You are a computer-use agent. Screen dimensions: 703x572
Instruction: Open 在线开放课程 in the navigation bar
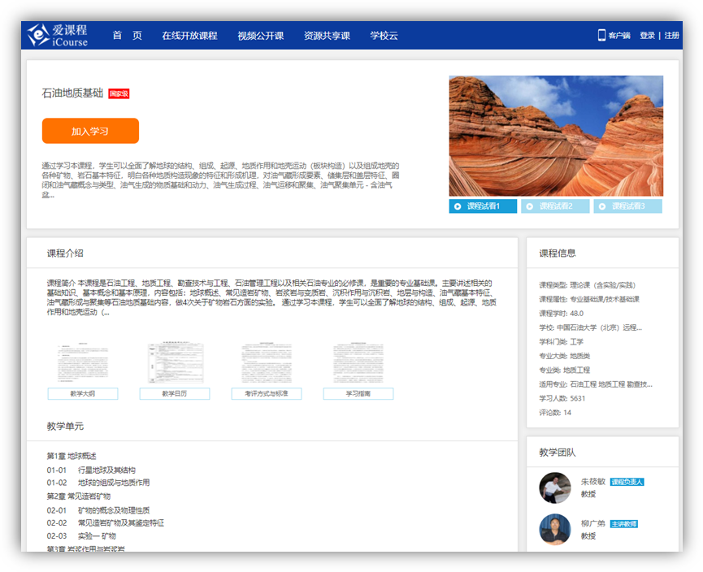click(x=189, y=36)
